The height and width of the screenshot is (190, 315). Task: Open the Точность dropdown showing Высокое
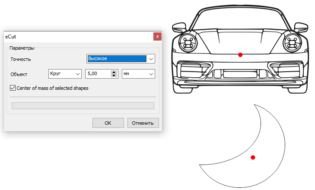click(121, 59)
